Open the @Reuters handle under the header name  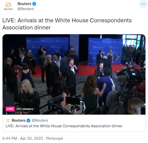(26, 9)
